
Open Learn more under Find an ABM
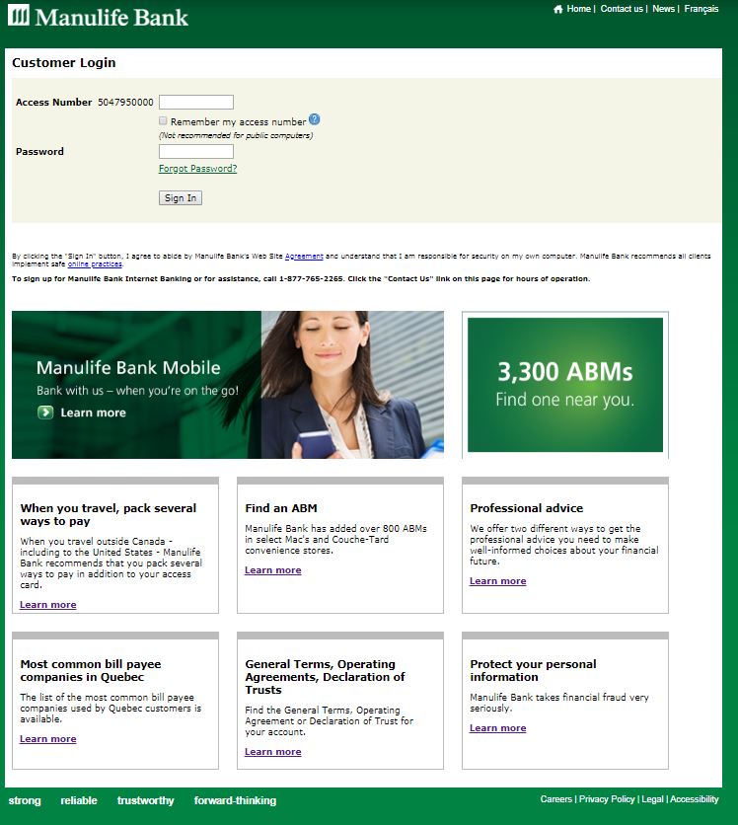pos(273,569)
